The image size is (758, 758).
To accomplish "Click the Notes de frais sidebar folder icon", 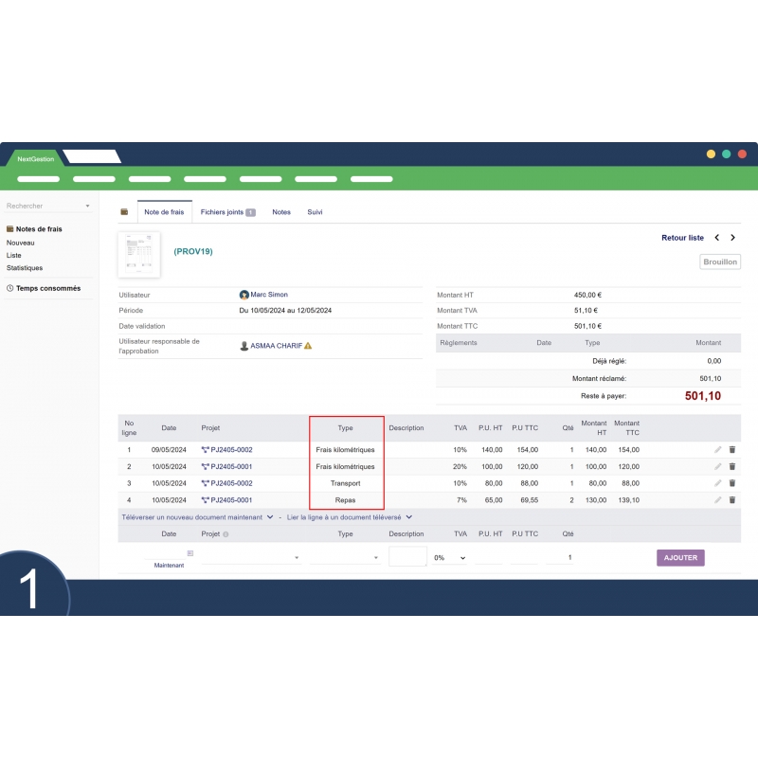I will click(10, 228).
